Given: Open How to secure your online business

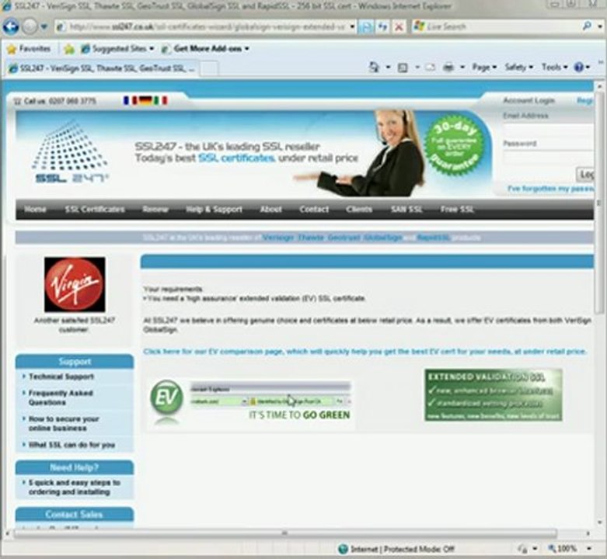Looking at the screenshot, I should pyautogui.click(x=64, y=424).
